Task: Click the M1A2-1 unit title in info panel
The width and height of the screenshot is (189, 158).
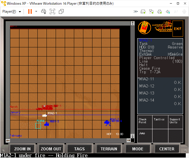Action: tap(145, 40)
